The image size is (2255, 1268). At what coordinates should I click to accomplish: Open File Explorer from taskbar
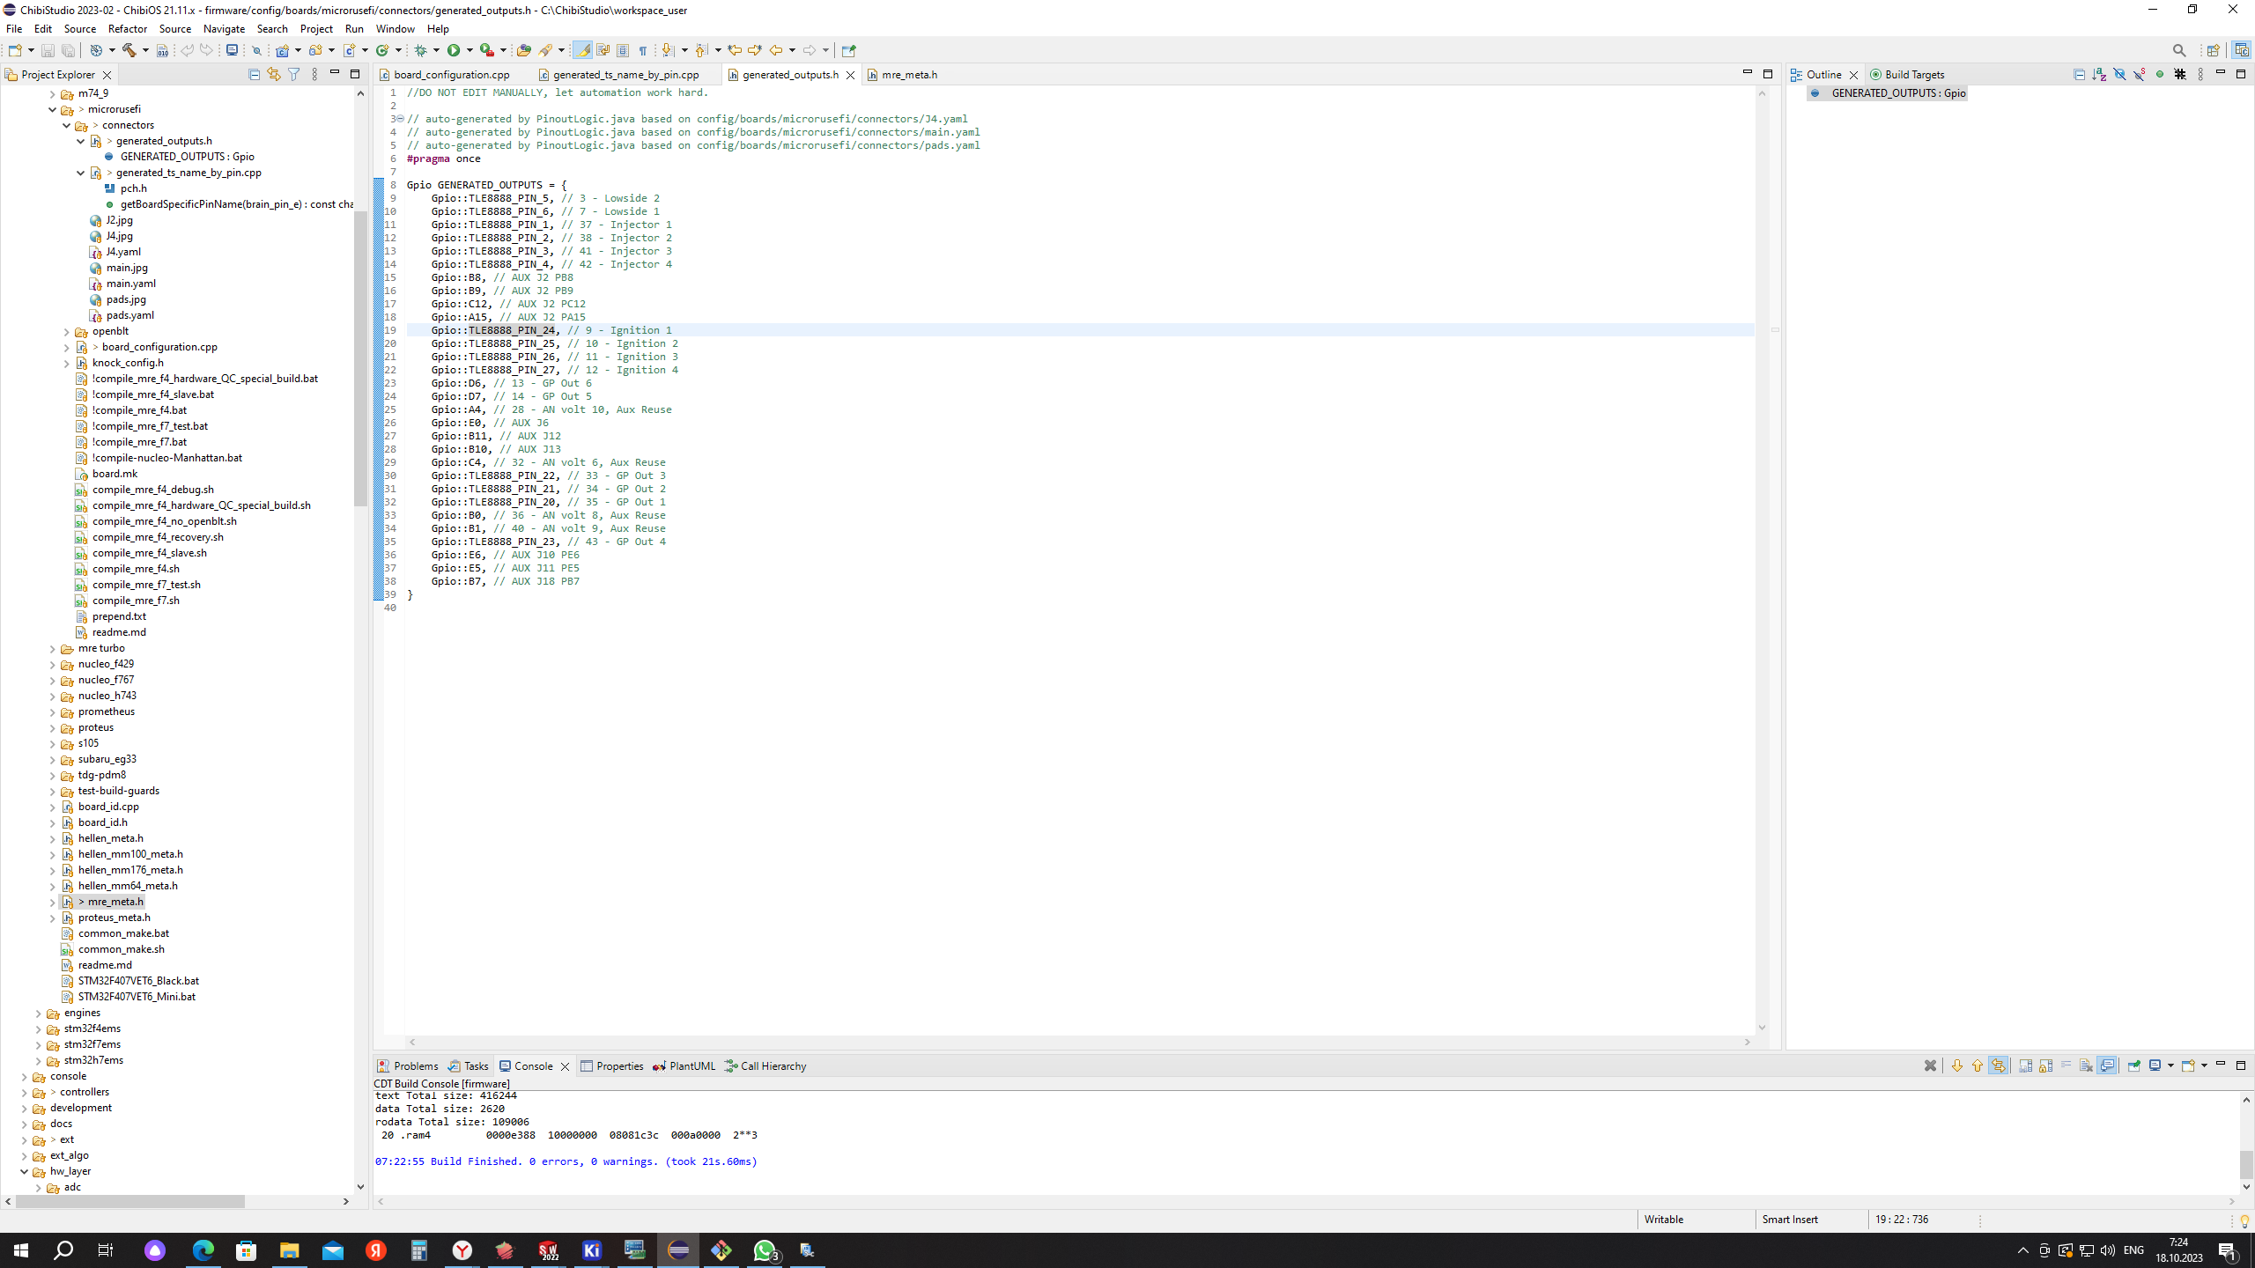click(290, 1250)
